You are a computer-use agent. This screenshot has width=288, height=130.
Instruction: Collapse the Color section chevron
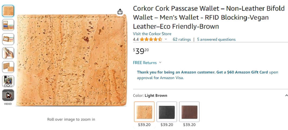286,95
